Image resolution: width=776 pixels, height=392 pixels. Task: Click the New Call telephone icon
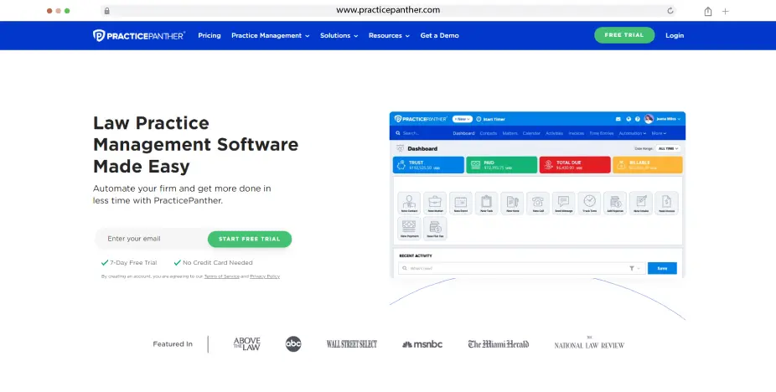pyautogui.click(x=538, y=203)
